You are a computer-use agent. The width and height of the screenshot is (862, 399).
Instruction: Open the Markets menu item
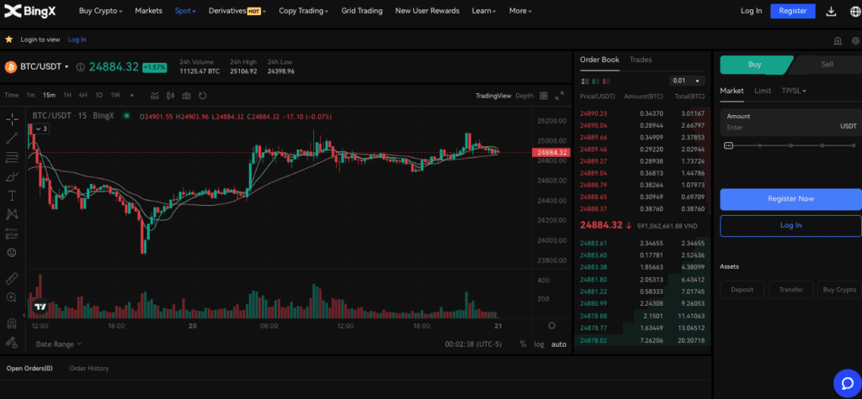pos(148,11)
